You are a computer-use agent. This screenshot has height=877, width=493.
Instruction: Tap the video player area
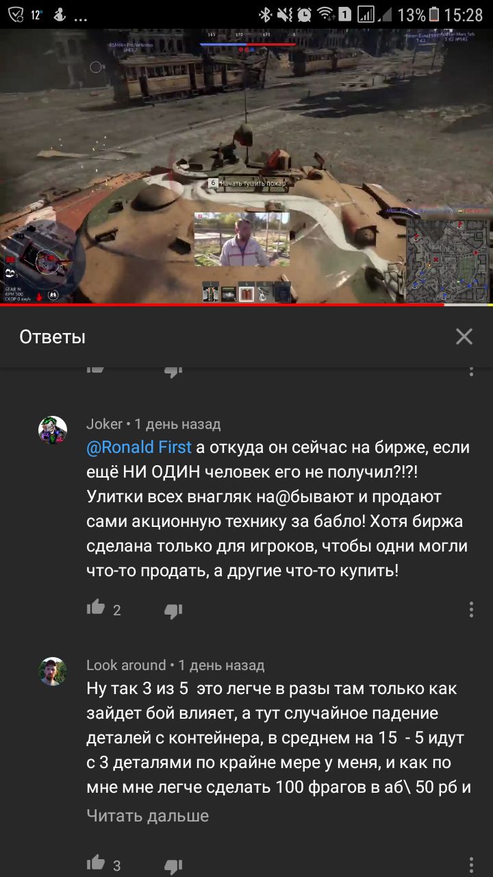click(x=246, y=166)
